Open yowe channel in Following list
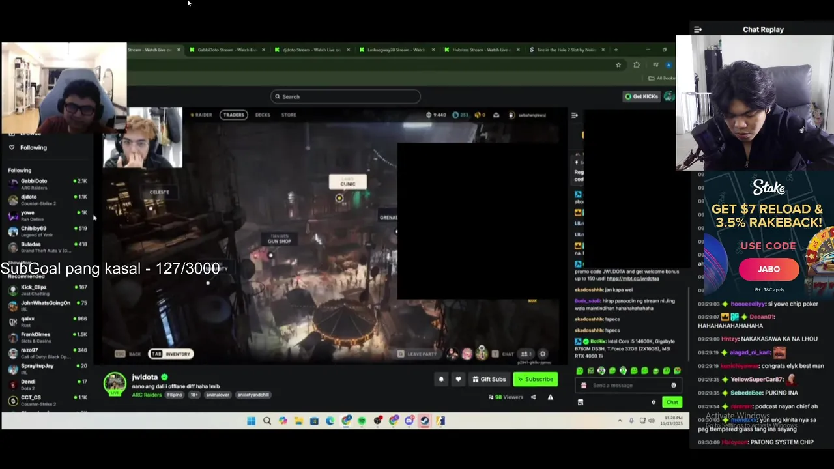The height and width of the screenshot is (469, 834). point(47,215)
